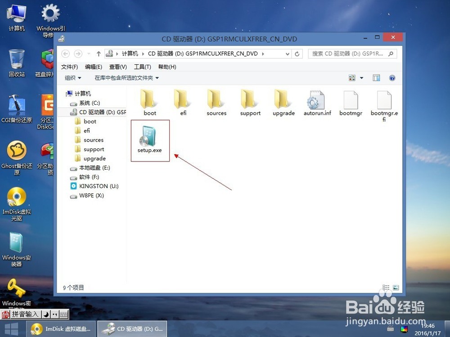The width and height of the screenshot is (450, 337).
Task: Switch to large icons view at bottom right
Action: tap(396, 287)
